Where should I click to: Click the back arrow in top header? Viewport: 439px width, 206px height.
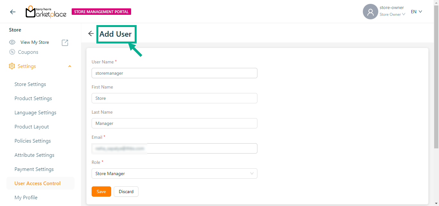(13, 12)
